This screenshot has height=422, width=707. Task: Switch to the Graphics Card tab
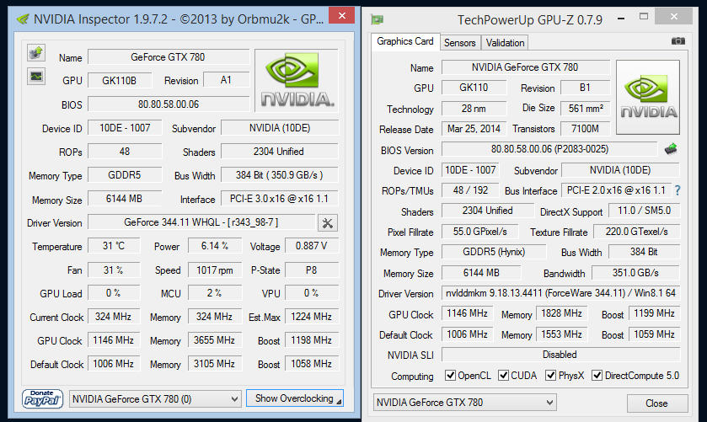coord(404,41)
